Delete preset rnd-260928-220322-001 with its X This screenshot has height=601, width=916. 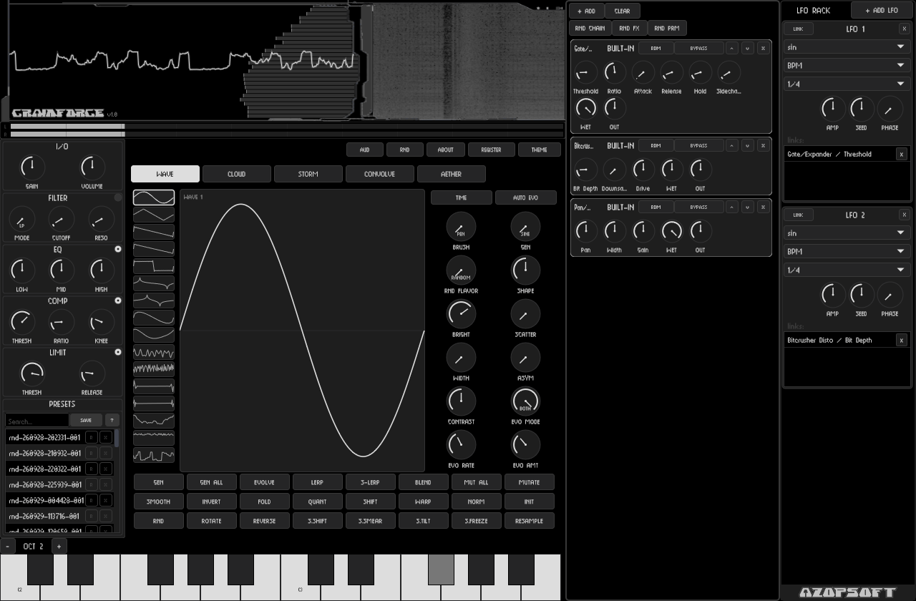pos(106,469)
